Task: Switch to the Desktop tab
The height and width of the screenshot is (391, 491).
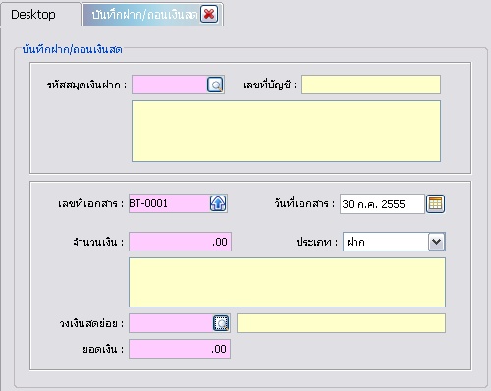Action: 33,15
